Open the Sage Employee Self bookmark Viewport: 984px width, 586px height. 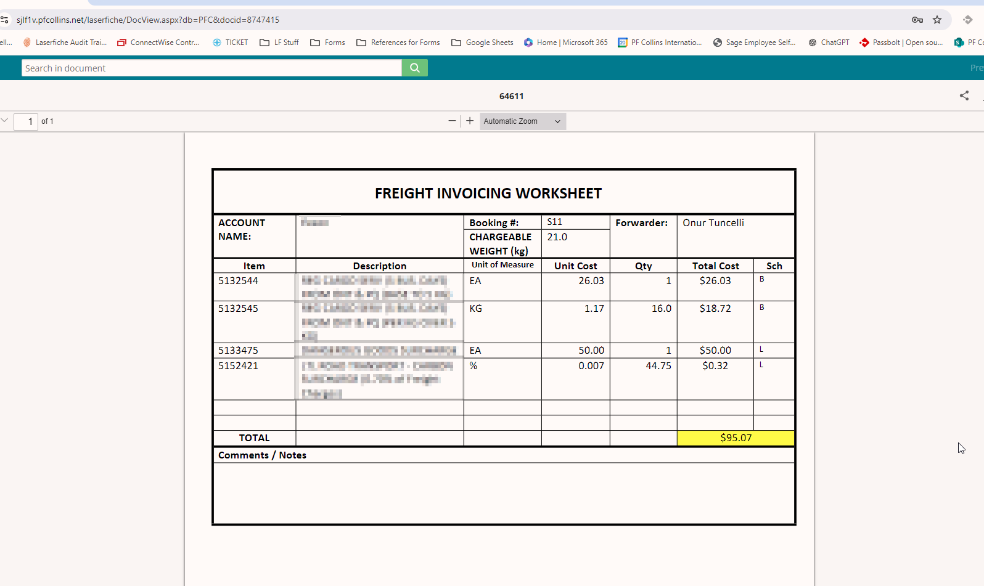pyautogui.click(x=754, y=43)
